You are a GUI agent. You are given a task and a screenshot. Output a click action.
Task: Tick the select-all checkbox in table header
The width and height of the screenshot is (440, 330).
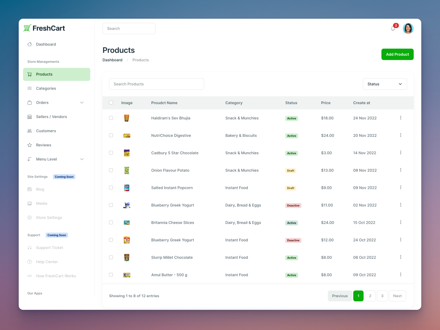click(111, 103)
